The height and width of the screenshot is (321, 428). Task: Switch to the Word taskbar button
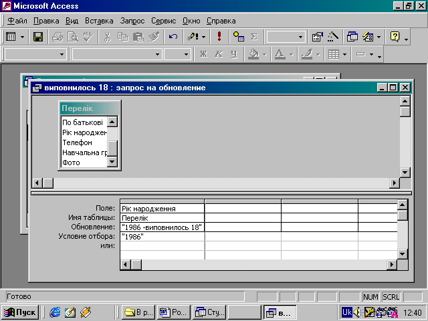[173, 312]
